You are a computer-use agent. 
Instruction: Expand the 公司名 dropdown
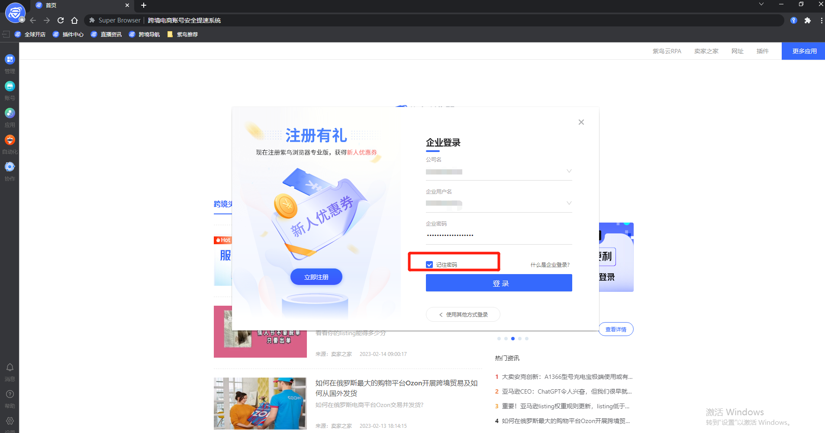point(569,171)
